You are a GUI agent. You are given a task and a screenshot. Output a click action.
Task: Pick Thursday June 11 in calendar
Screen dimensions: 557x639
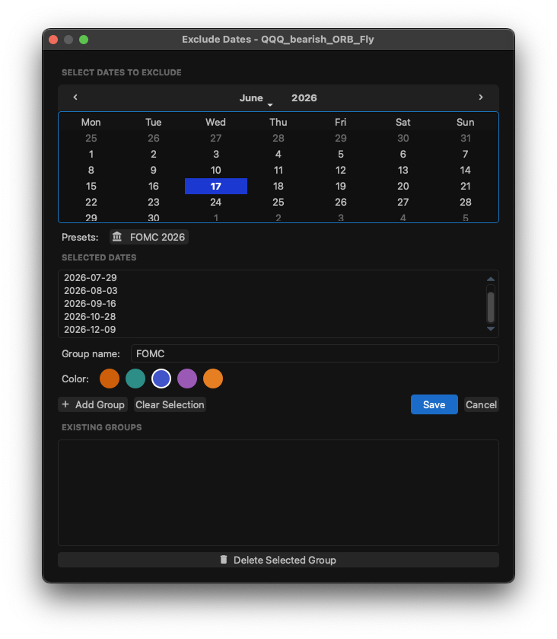point(278,171)
